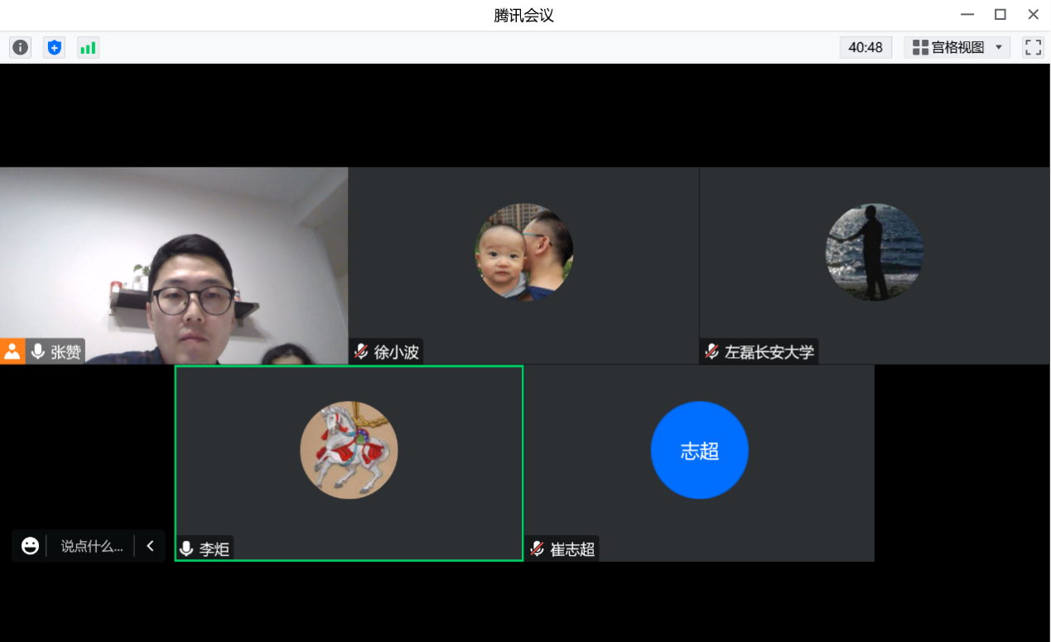Check the green network signal icon
Screen dimensions: 1051x642
click(88, 47)
